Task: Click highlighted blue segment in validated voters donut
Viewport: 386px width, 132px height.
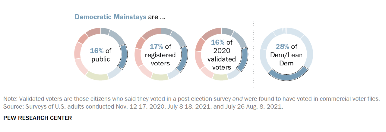Action: pos(244,59)
